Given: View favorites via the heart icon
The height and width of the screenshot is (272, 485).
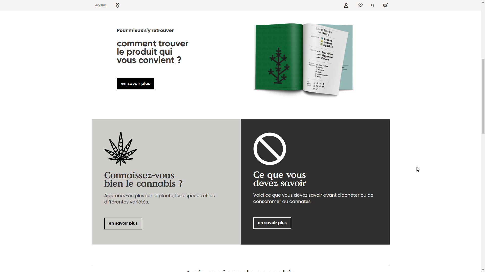Looking at the screenshot, I should [x=360, y=5].
